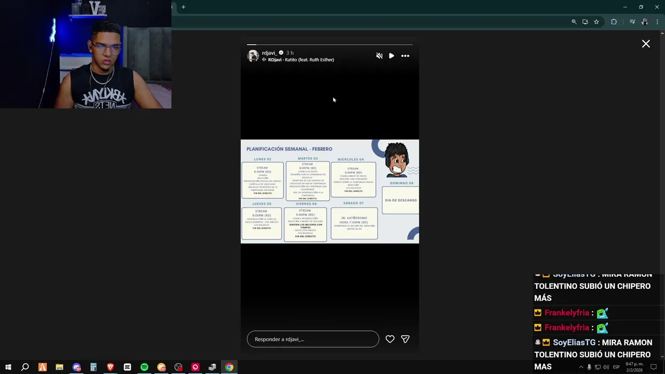665x374 pixels.
Task: Switch the ESP input language
Action: [616, 367]
